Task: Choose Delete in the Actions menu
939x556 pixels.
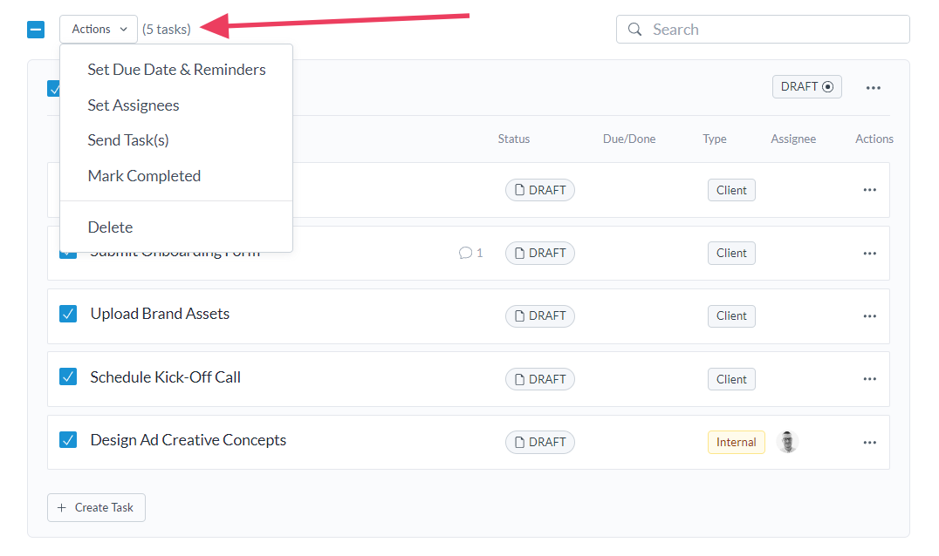Action: point(110,227)
